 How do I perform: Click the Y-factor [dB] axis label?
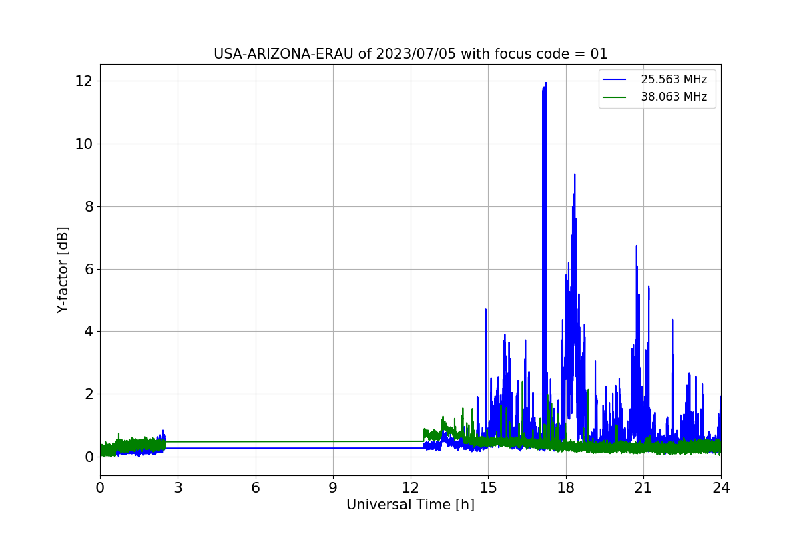tap(63, 270)
